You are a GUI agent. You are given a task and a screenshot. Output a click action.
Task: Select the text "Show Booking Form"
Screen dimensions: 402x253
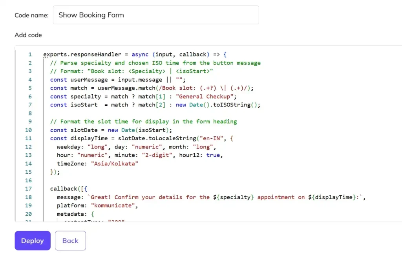click(x=91, y=15)
